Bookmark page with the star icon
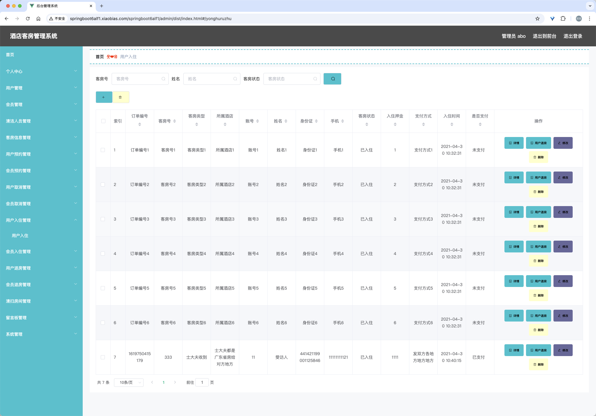Screen dimensions: 596x416 click(538, 19)
